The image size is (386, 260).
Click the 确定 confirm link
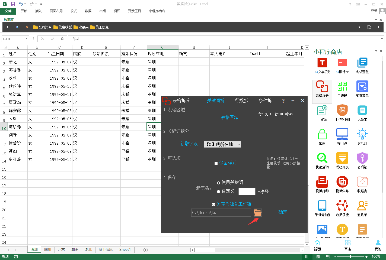tap(283, 212)
